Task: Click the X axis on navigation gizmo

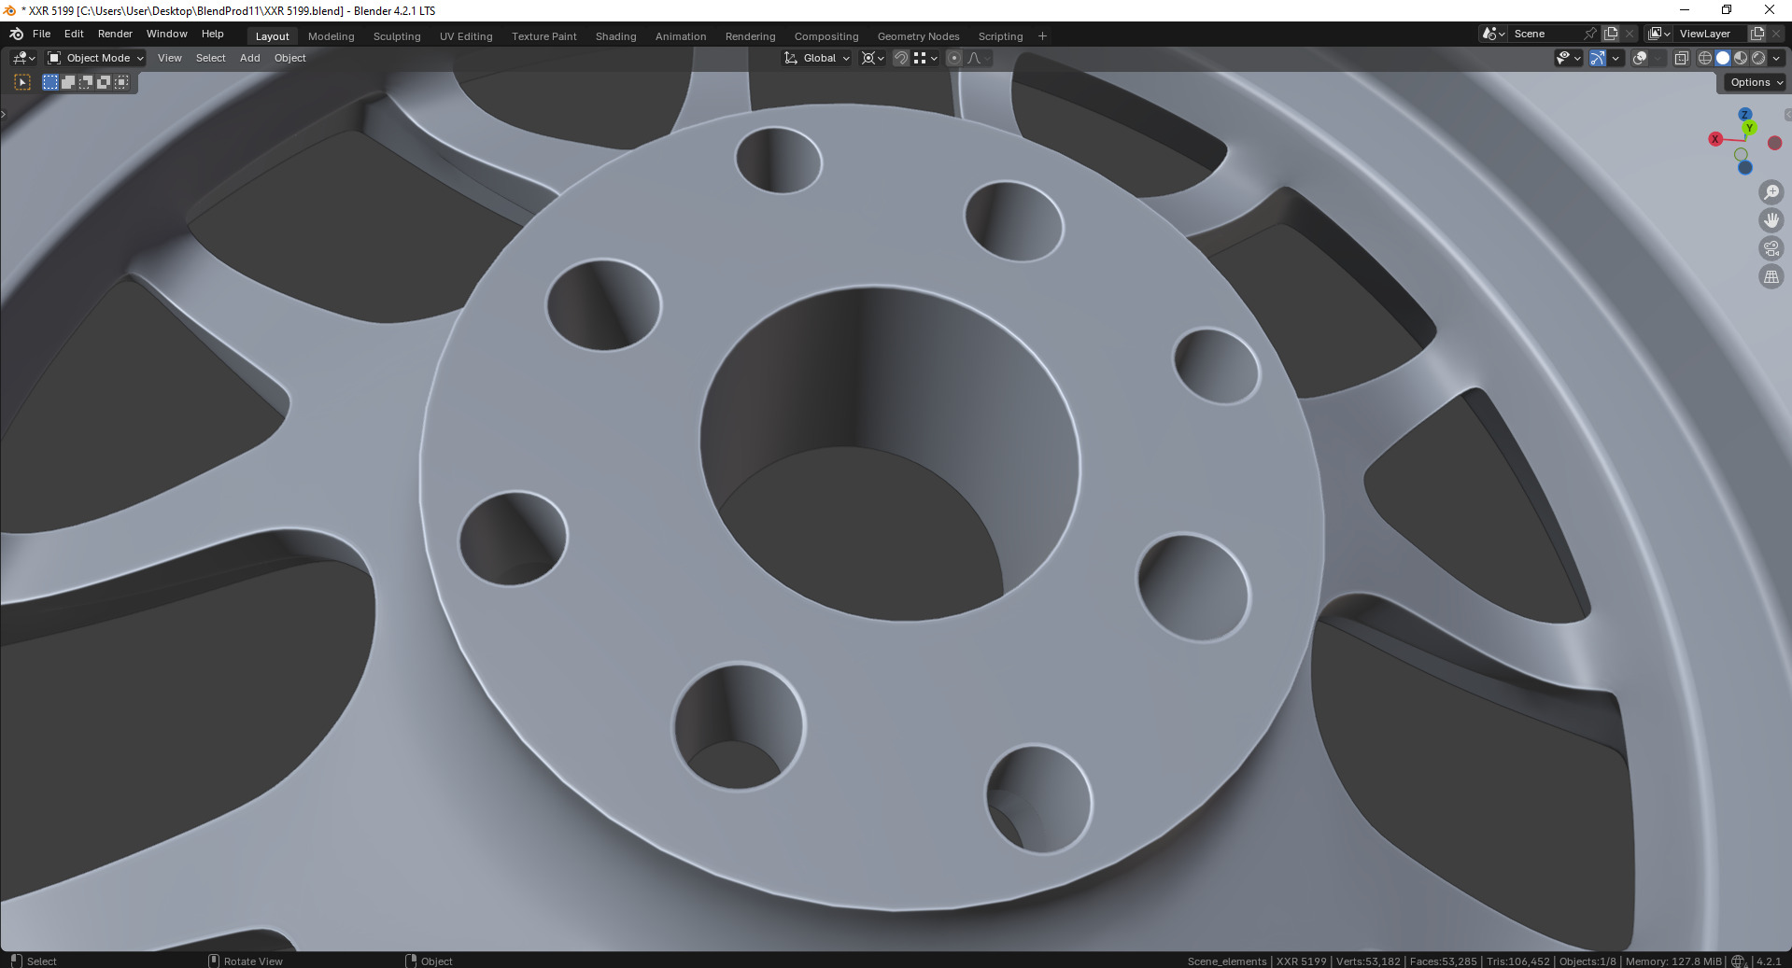Action: point(1714,139)
